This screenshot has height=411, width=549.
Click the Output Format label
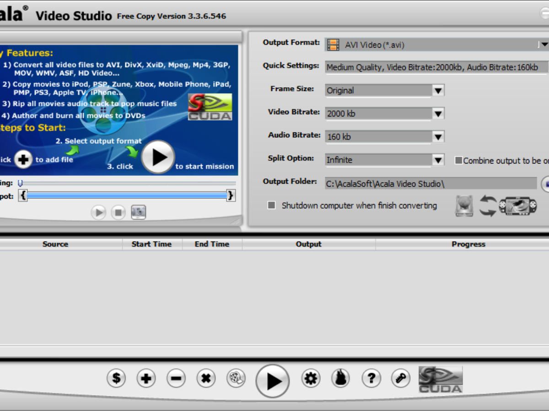click(291, 42)
